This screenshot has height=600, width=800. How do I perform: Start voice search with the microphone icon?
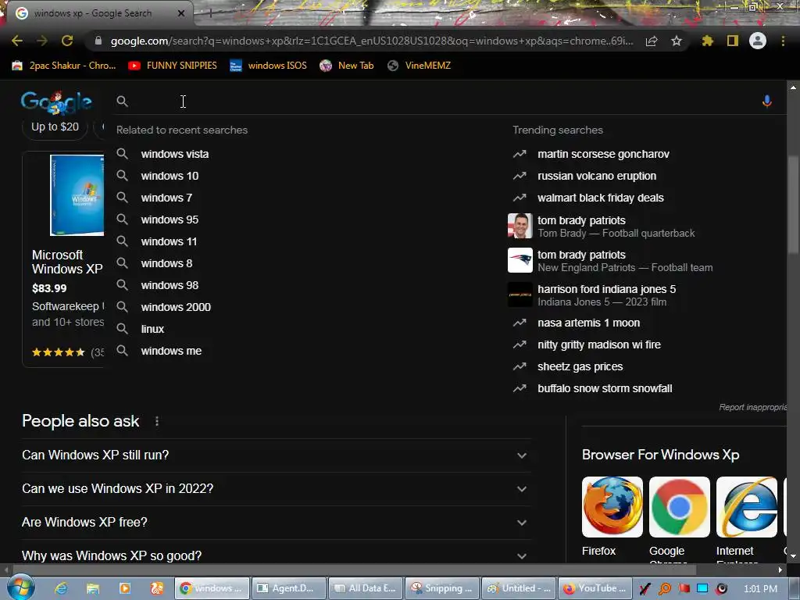(767, 102)
